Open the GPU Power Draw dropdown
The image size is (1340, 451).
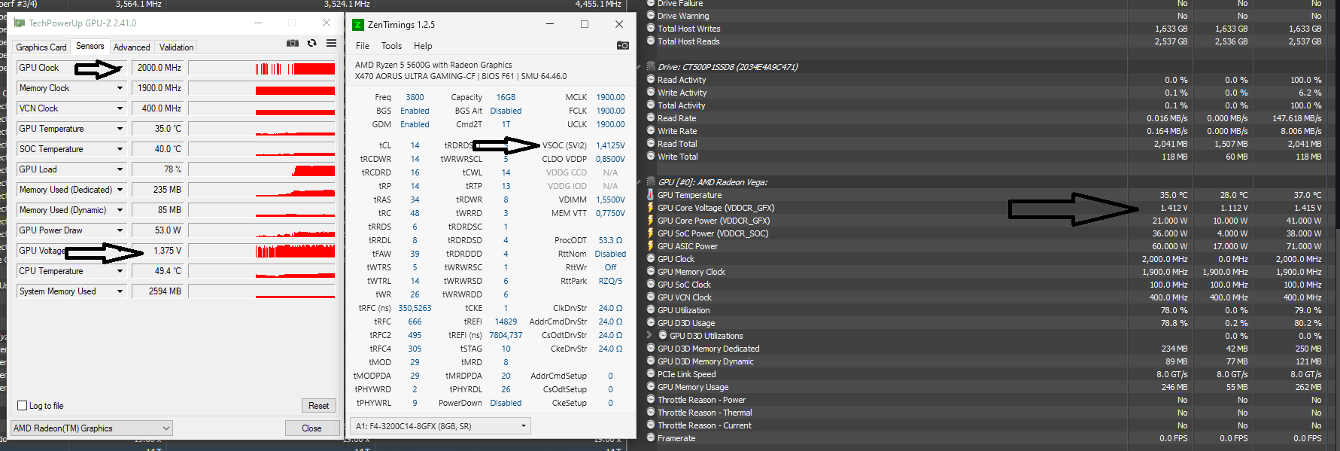click(x=120, y=230)
